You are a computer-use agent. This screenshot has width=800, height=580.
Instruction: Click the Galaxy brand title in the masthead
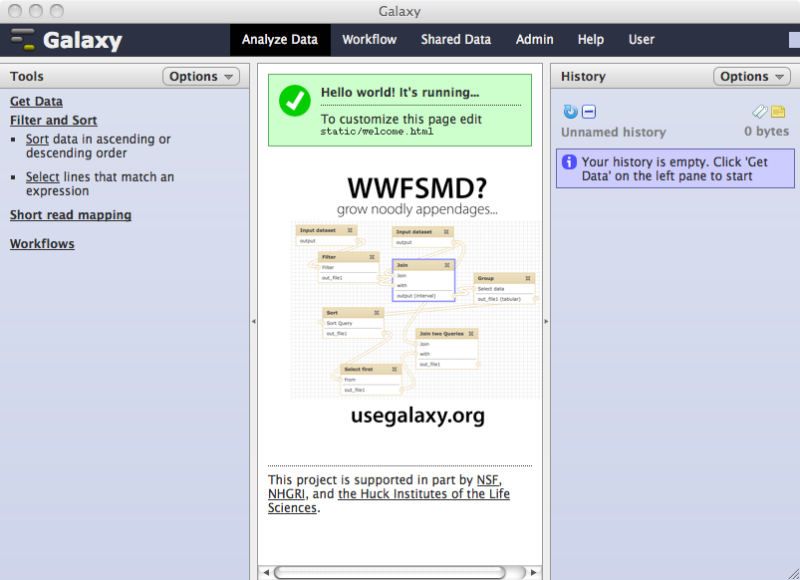click(83, 40)
